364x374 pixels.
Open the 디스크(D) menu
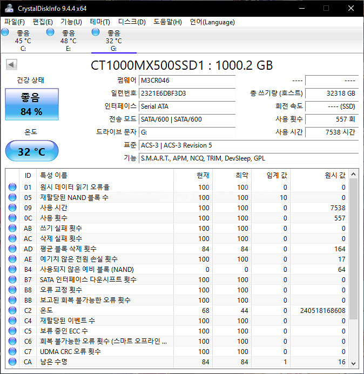pos(132,22)
